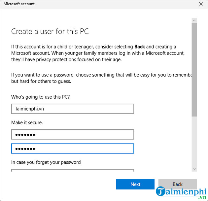Click the Next button
This screenshot has width=208, height=201.
pos(135,184)
